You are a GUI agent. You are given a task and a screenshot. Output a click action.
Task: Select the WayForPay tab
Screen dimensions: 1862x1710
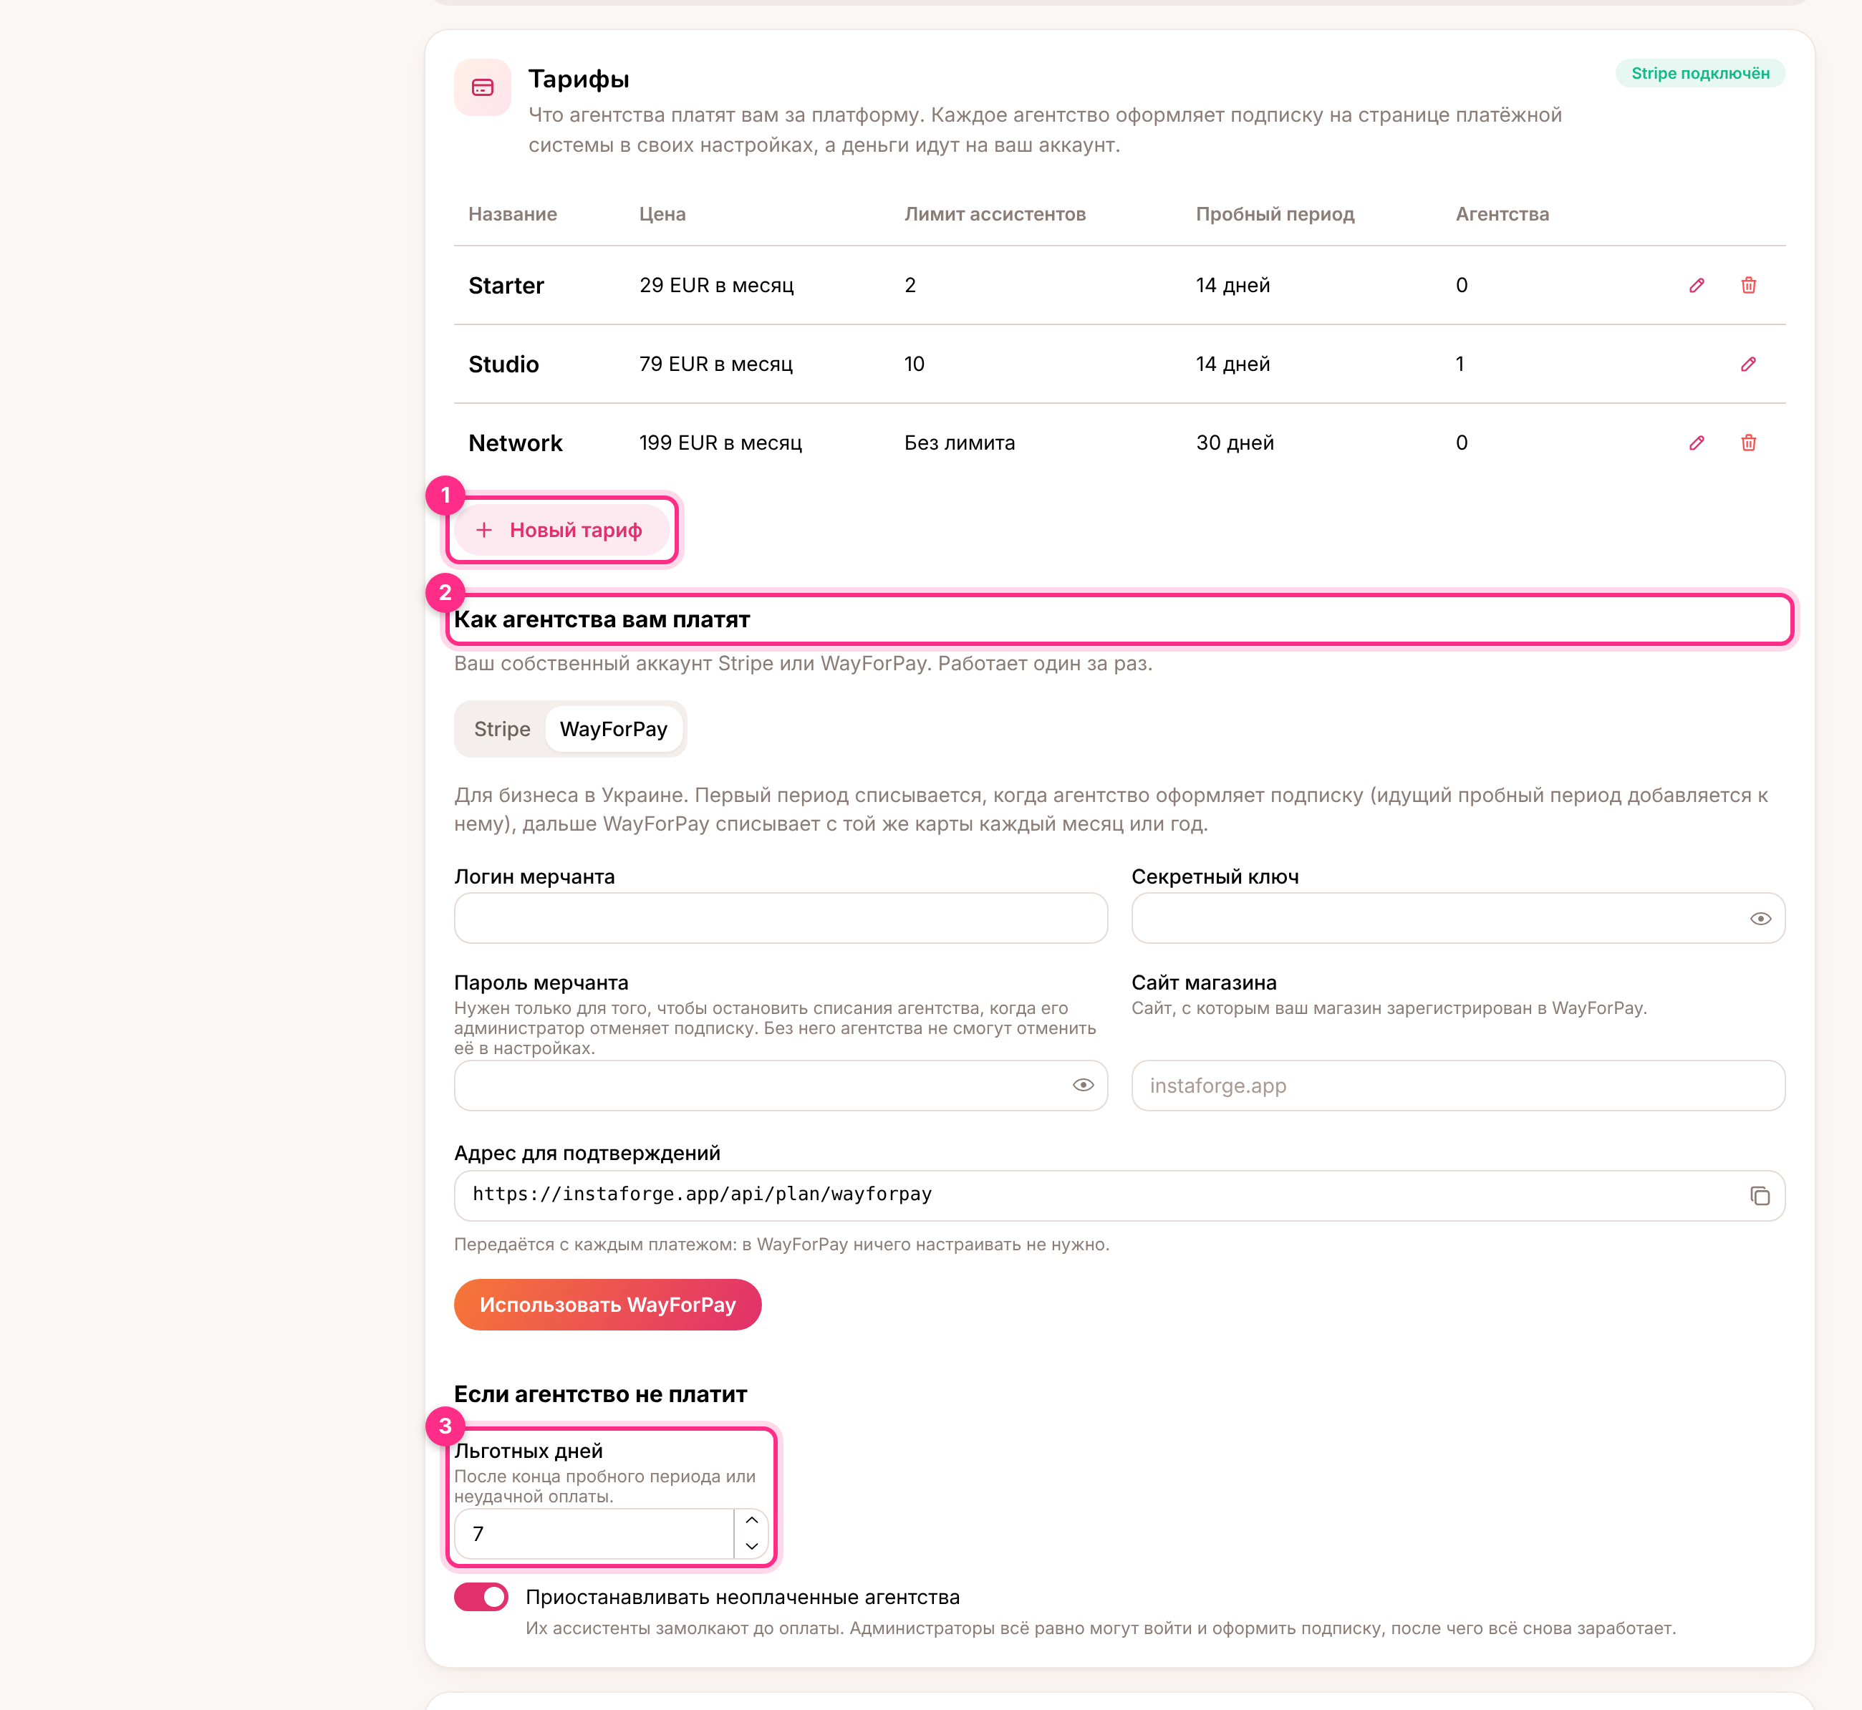click(x=614, y=729)
